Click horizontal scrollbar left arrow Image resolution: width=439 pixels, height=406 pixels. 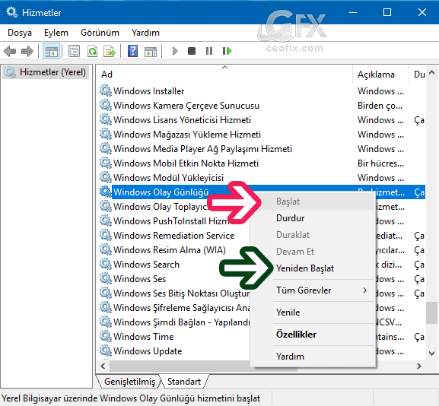[103, 366]
